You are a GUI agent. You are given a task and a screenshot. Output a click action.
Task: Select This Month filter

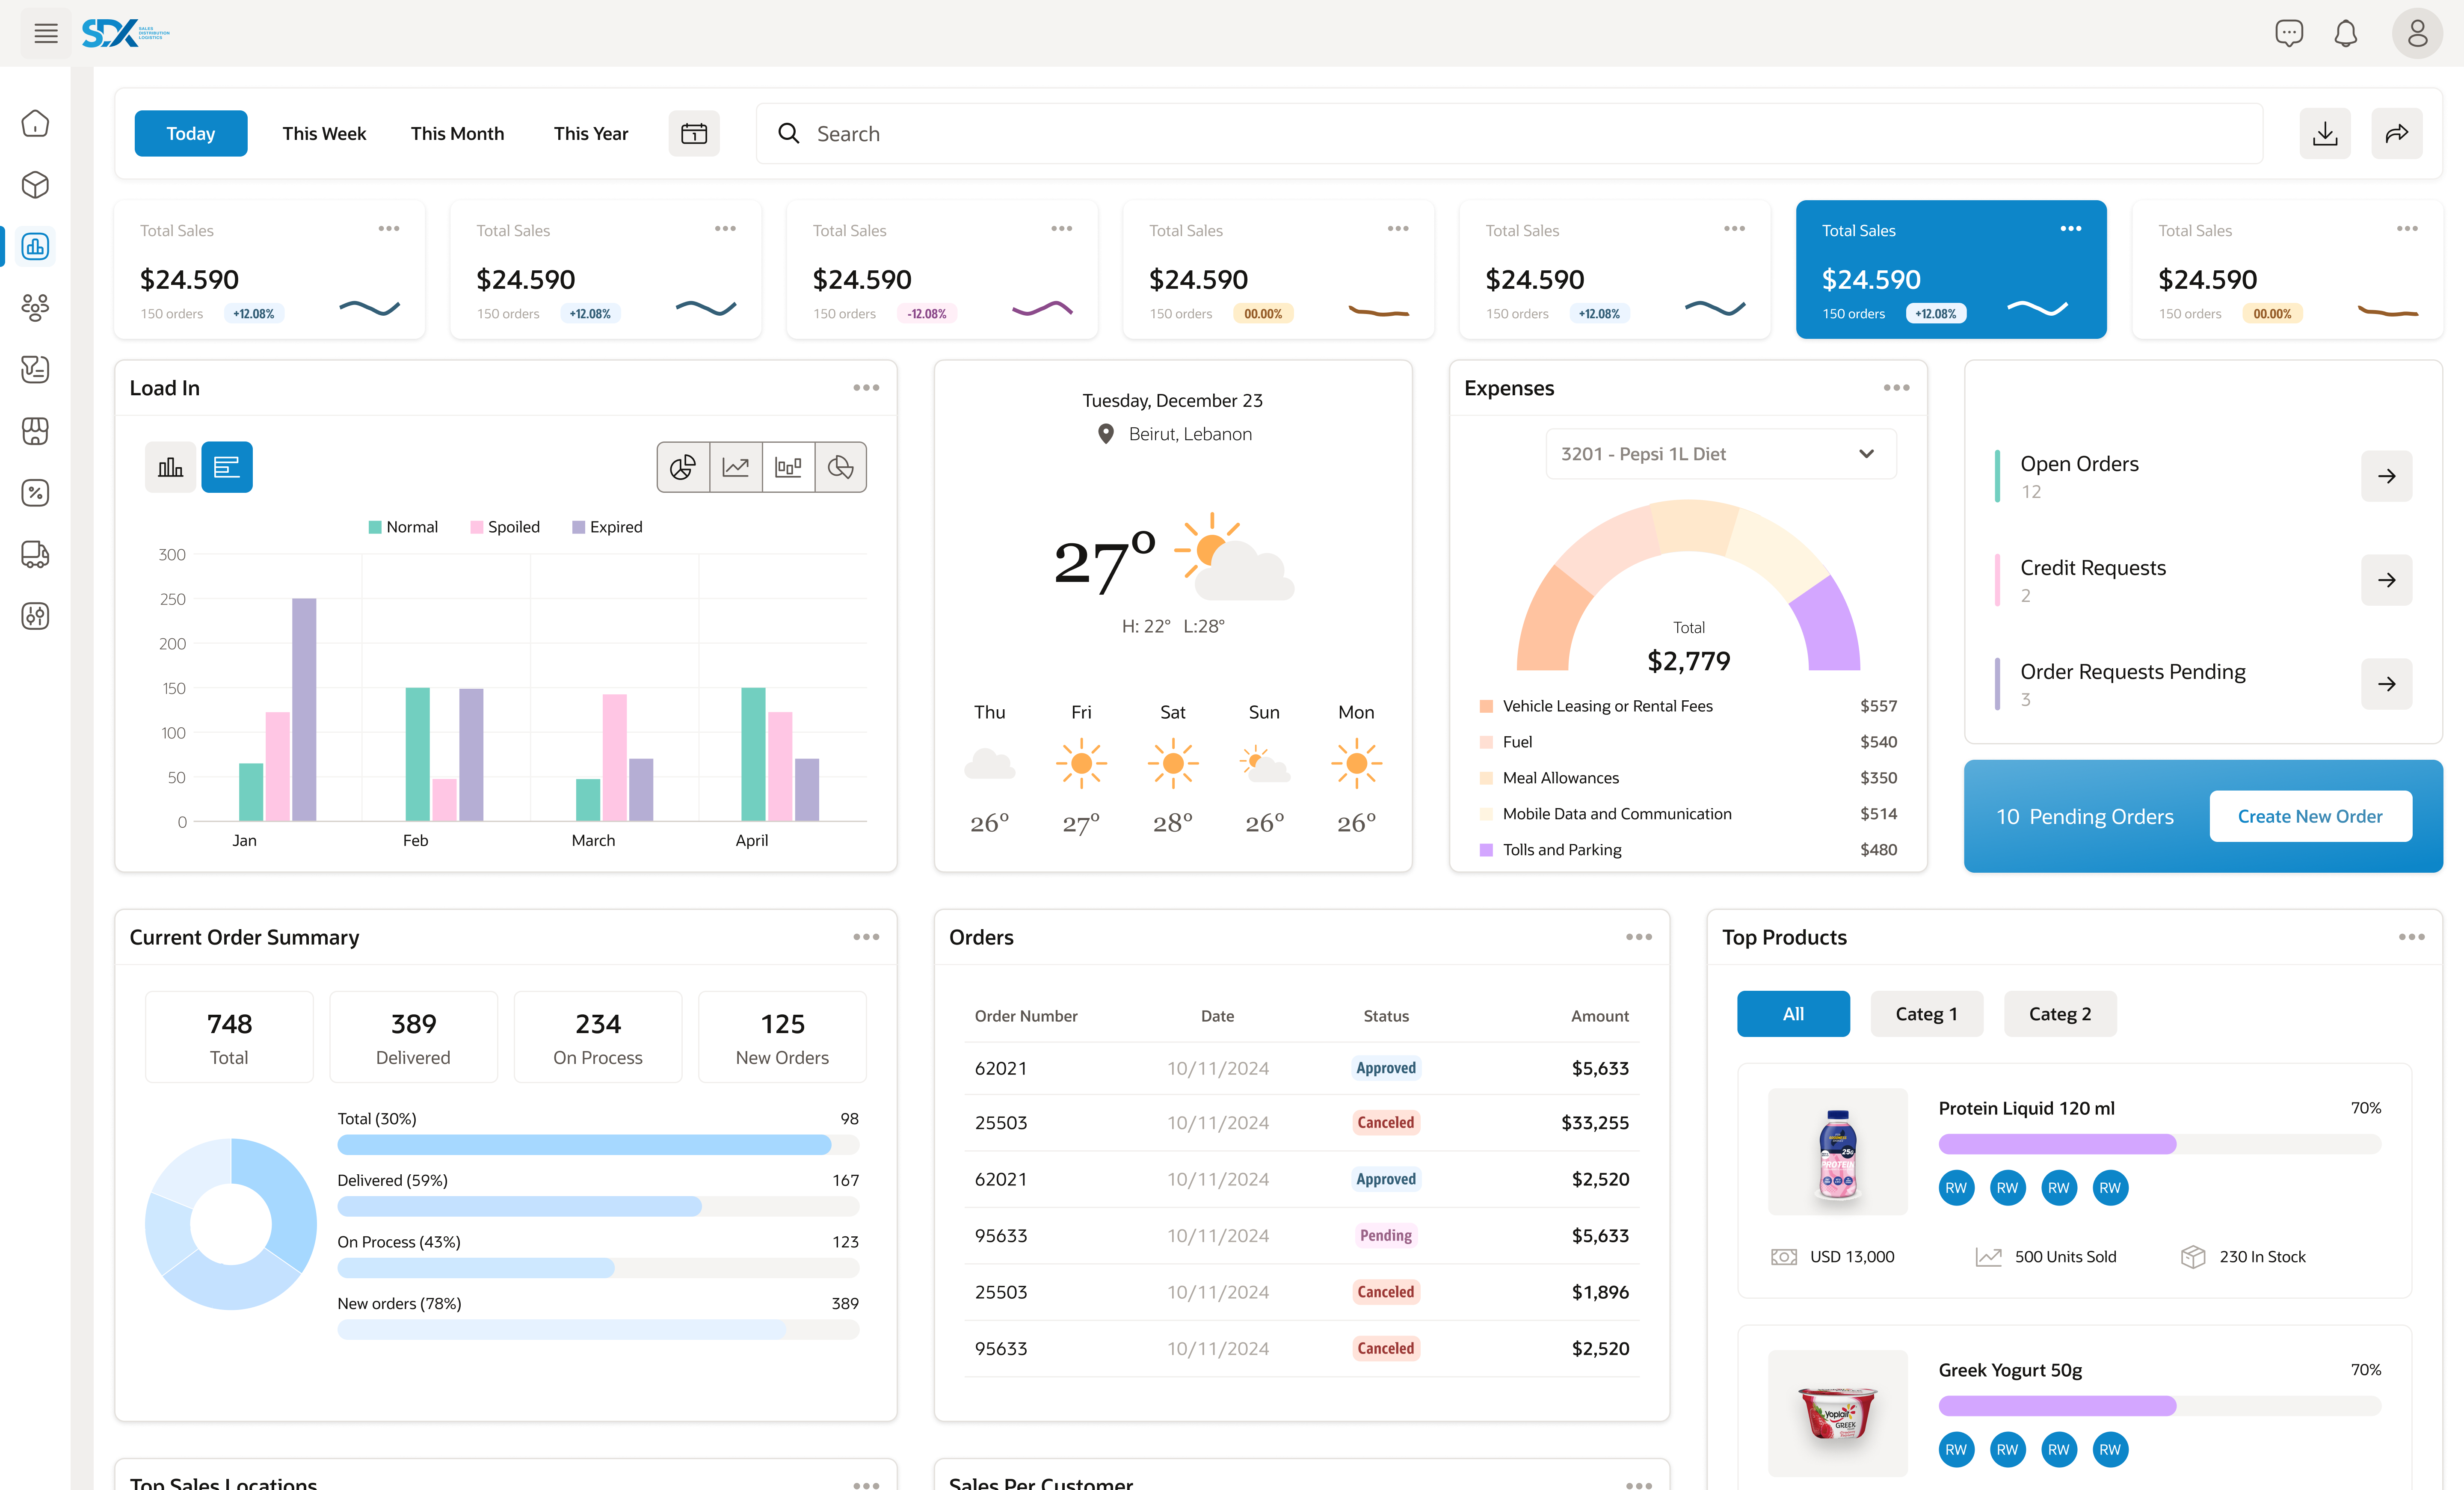457,133
